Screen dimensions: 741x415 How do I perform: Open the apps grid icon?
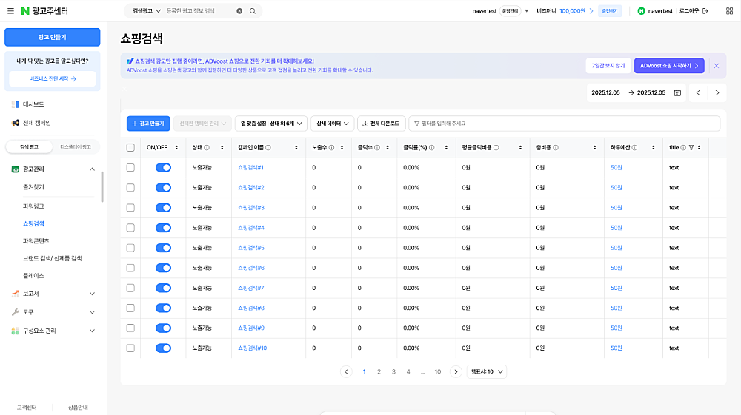[729, 11]
